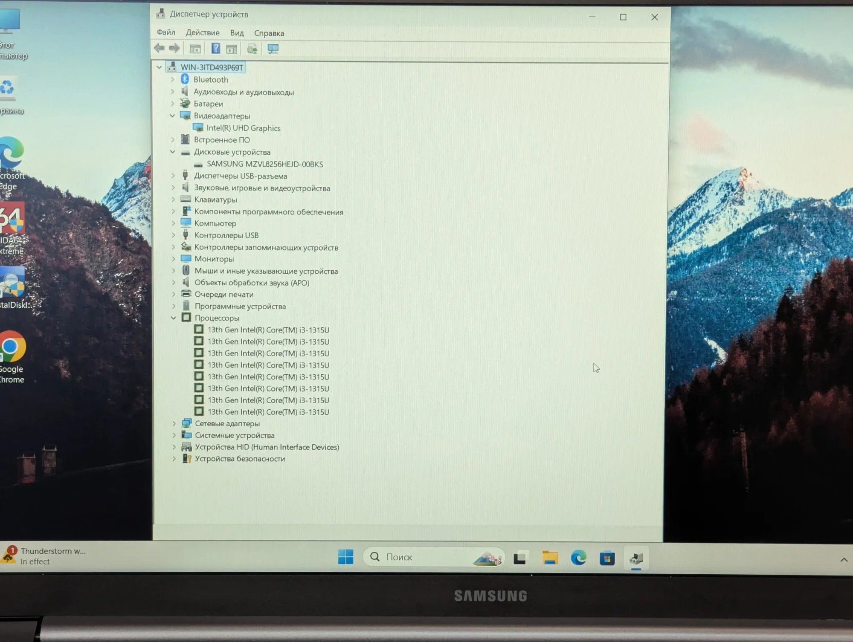Select the AIDA64 Extreme desktop icon
The width and height of the screenshot is (853, 642).
[12, 229]
